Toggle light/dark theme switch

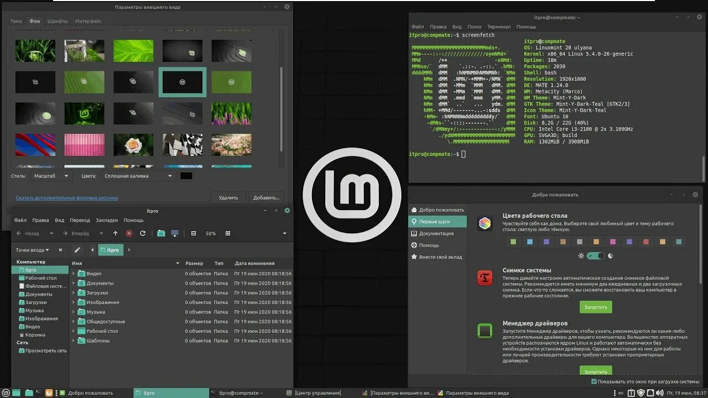596,256
